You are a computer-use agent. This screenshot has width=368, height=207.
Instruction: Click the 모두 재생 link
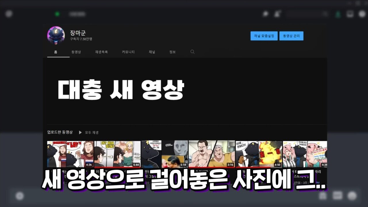(x=92, y=133)
